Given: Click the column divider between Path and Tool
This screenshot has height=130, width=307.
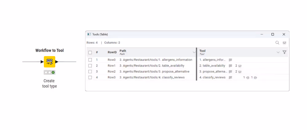Looking at the screenshot, I should [196, 64].
